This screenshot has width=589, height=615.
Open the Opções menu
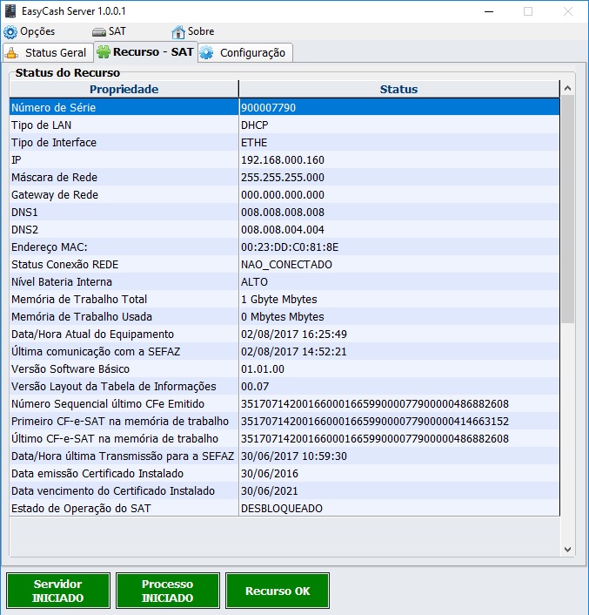pyautogui.click(x=37, y=31)
